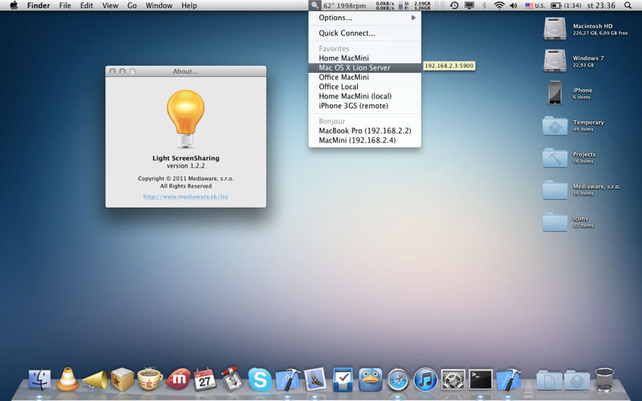Choose Office Local from favorites
642x401 pixels.
pyautogui.click(x=364, y=87)
